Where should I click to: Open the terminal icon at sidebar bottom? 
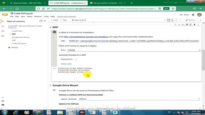tap(3, 105)
